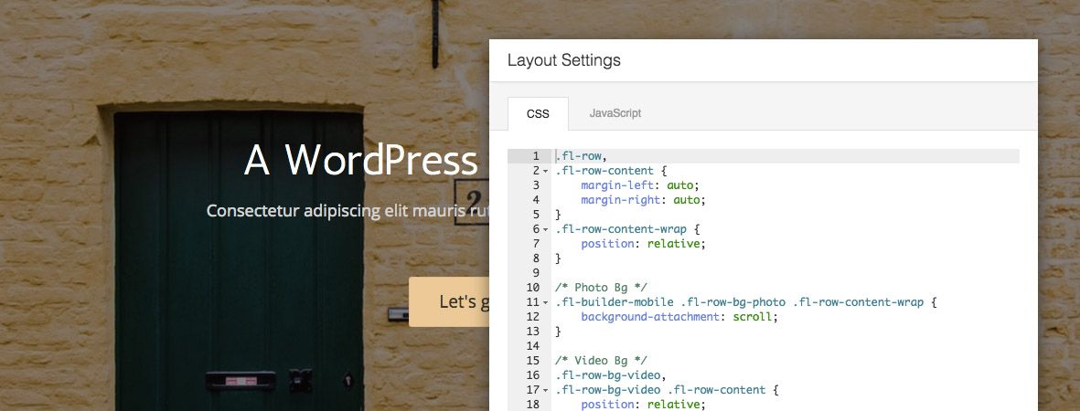Toggle the fold arrow beside line 17
Viewport: 1080px width, 411px height.
point(546,390)
